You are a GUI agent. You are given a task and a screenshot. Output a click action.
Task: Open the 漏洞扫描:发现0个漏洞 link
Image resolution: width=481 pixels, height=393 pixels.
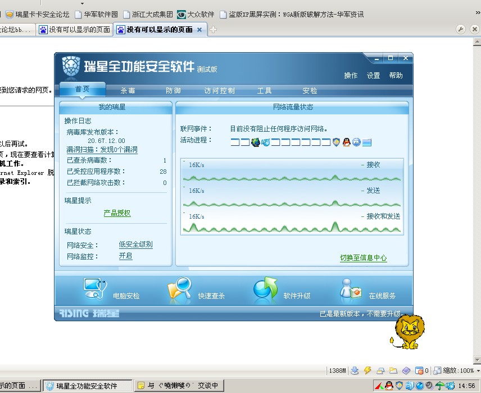tap(102, 149)
